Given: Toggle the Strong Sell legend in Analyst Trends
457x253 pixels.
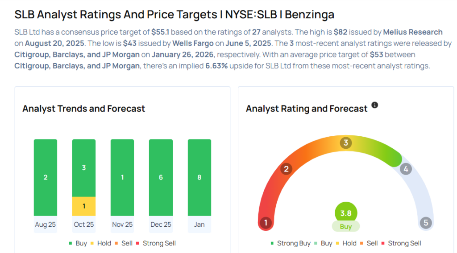Looking at the screenshot, I should coord(156,243).
